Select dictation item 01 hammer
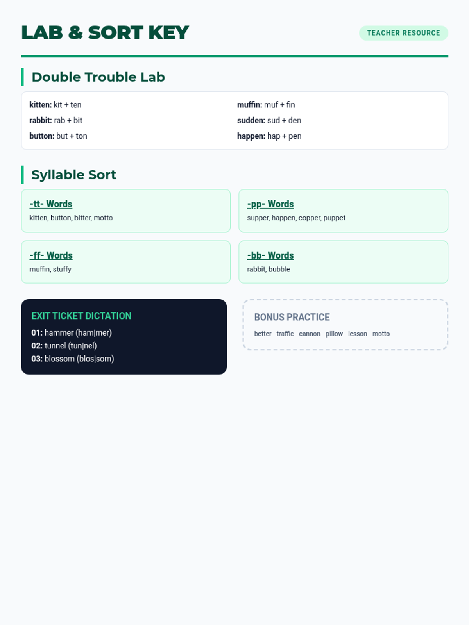The height and width of the screenshot is (625, 469). click(x=72, y=332)
